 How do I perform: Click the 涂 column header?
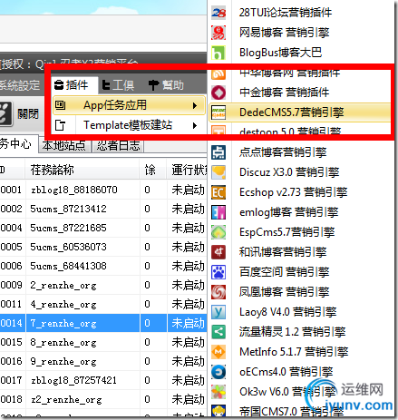pyautogui.click(x=153, y=170)
